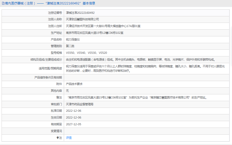The height and width of the screenshot is (145, 232).
Task: Click the structure description starting 由主机和电源适配器
Action: (x=141, y=60)
